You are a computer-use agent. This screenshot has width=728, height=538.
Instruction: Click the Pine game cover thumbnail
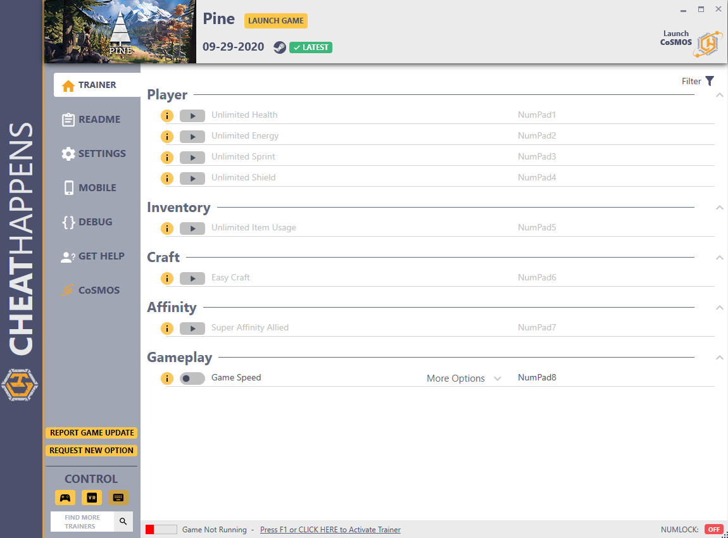120,32
